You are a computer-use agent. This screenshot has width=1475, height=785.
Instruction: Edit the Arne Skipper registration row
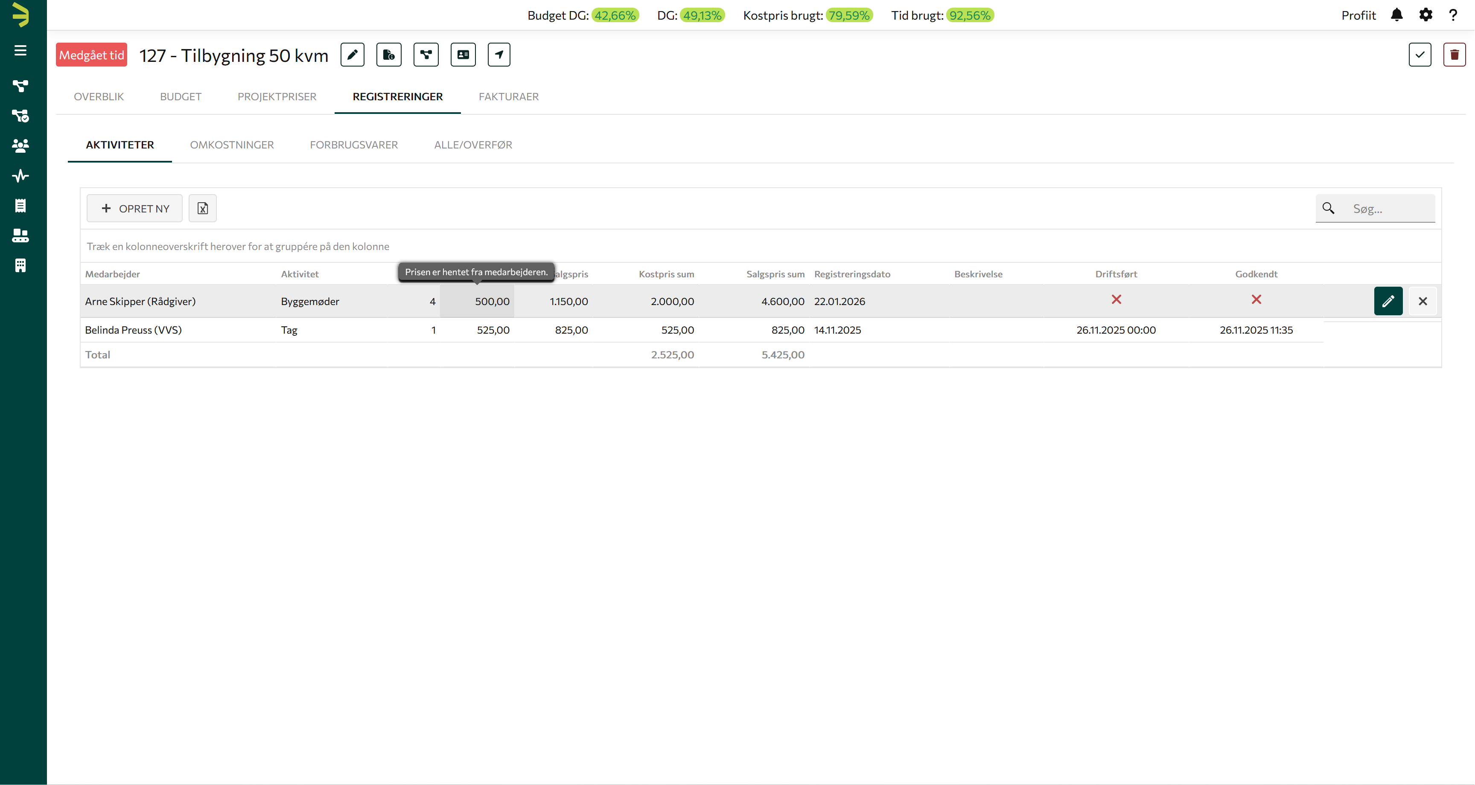coord(1388,301)
